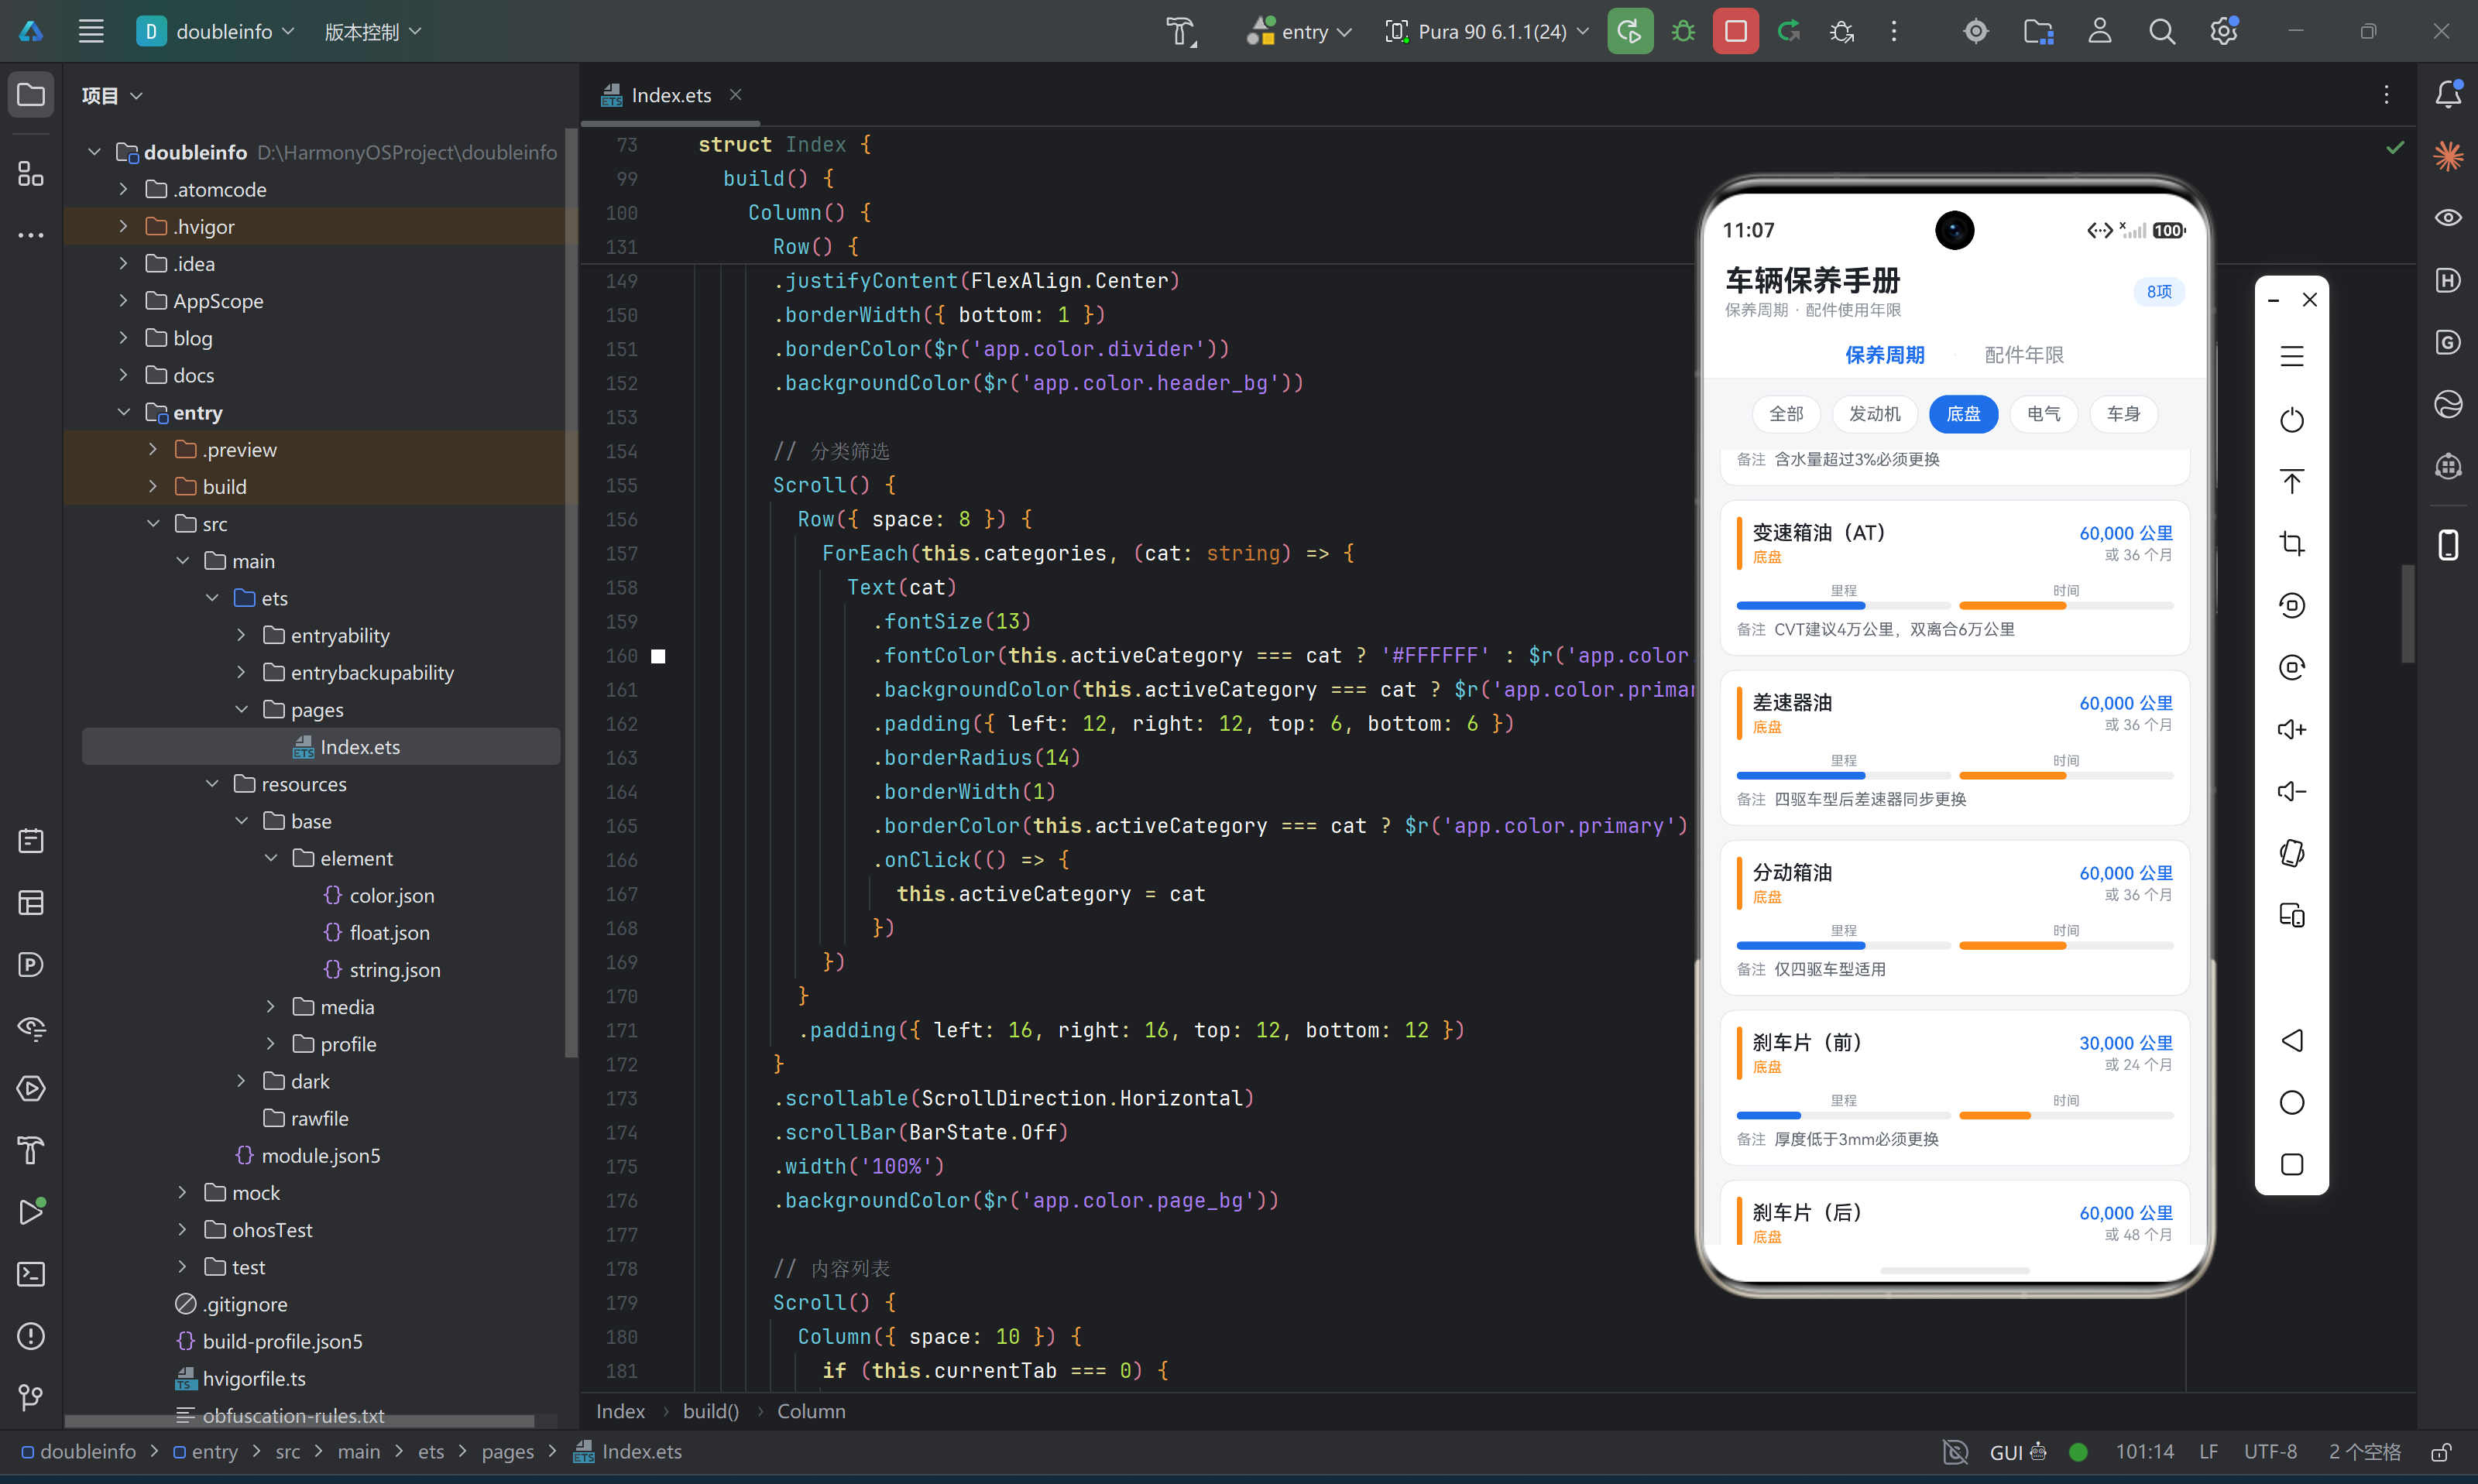Viewport: 2478px width, 1484px height.
Task: Open the notifications bell panel
Action: (x=2447, y=94)
